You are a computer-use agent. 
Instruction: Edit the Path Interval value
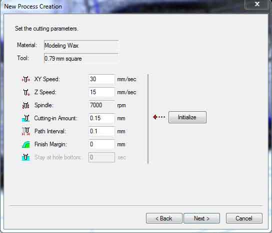tap(101, 131)
